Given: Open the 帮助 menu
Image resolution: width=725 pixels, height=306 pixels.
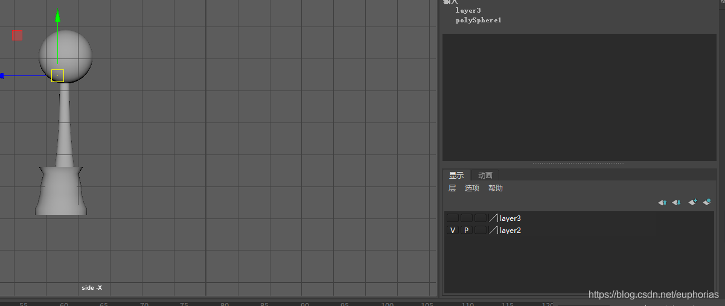Looking at the screenshot, I should click(x=496, y=188).
